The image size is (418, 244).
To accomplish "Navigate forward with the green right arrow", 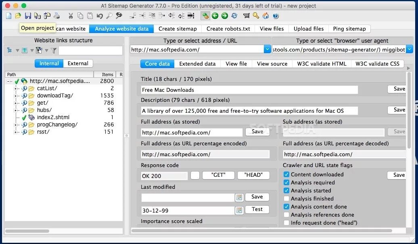I will (x=225, y=16).
